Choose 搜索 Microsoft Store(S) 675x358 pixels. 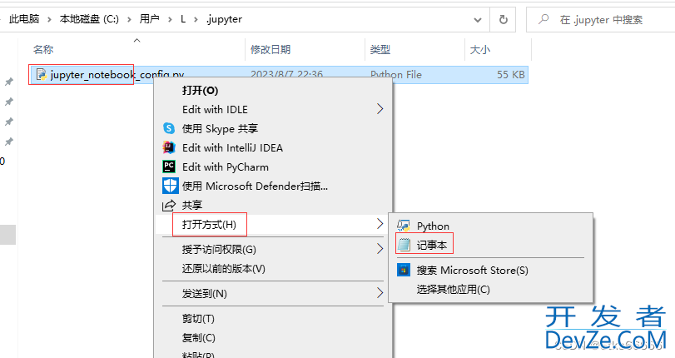coord(472,270)
